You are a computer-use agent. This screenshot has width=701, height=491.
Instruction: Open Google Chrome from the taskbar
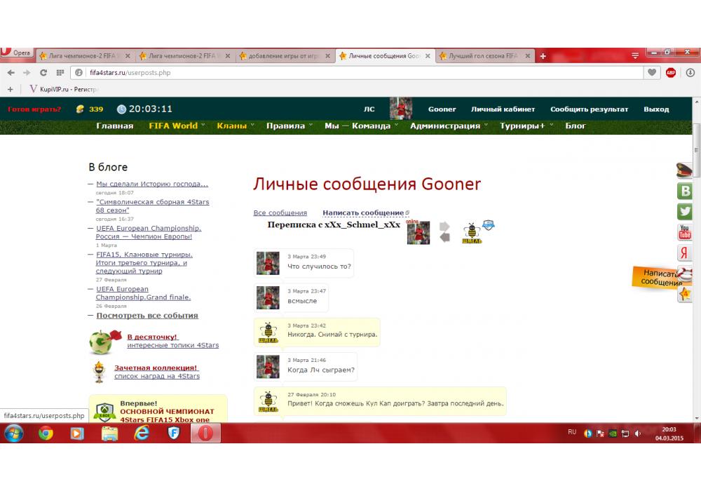tap(46, 433)
